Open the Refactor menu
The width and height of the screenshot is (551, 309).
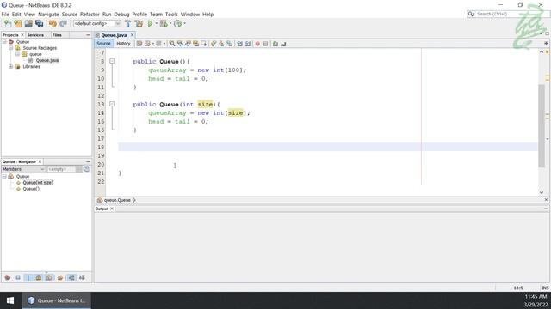90,15
